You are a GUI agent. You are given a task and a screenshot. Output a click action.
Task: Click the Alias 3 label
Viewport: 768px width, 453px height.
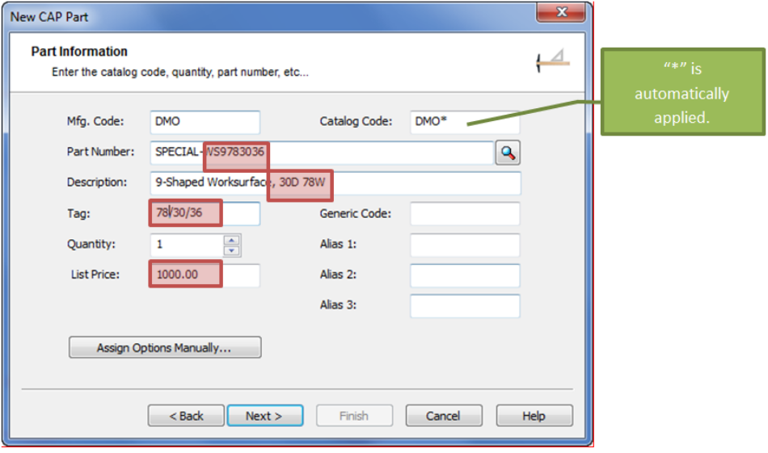[338, 304]
